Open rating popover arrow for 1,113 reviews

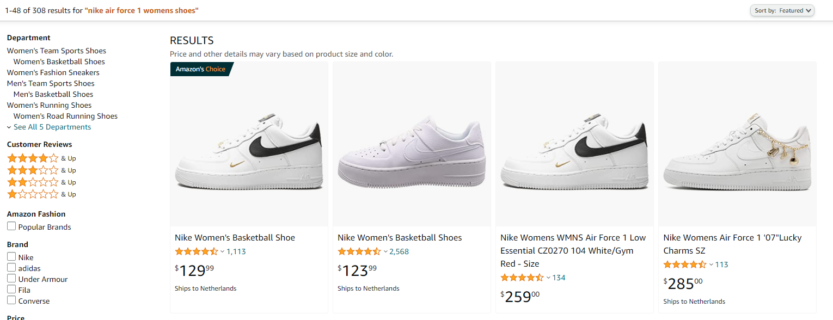(222, 251)
